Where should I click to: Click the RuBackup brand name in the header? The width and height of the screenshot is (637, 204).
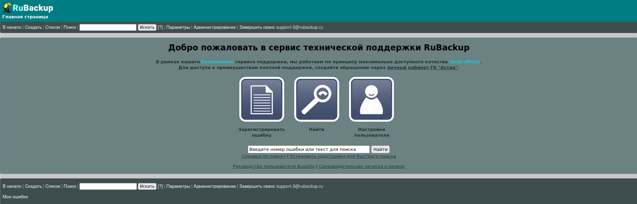tap(33, 8)
